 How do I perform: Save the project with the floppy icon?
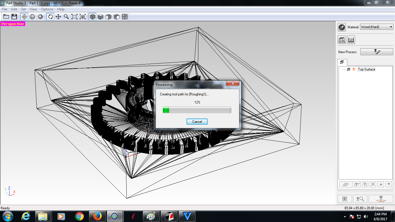click(x=14, y=17)
